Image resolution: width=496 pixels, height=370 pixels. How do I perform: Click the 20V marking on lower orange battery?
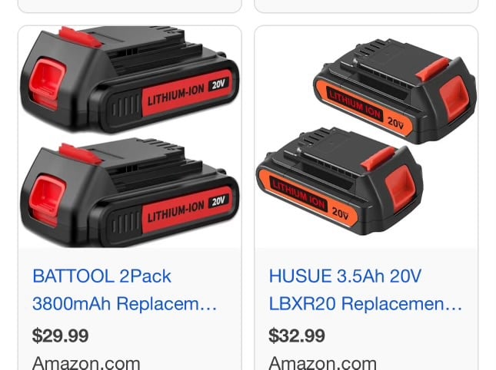[341, 213]
